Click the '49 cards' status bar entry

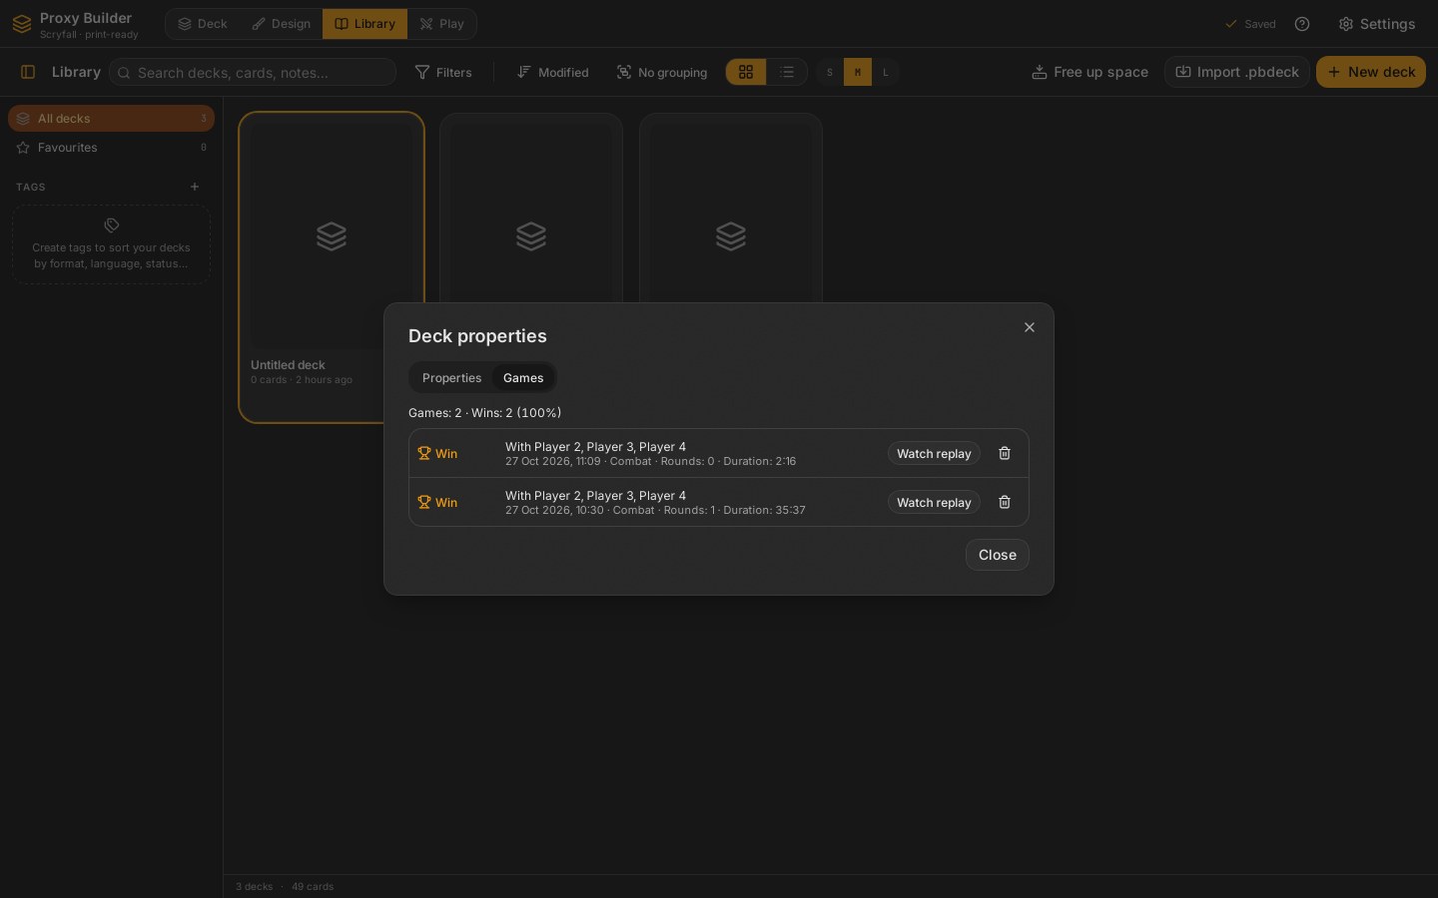[x=313, y=887]
